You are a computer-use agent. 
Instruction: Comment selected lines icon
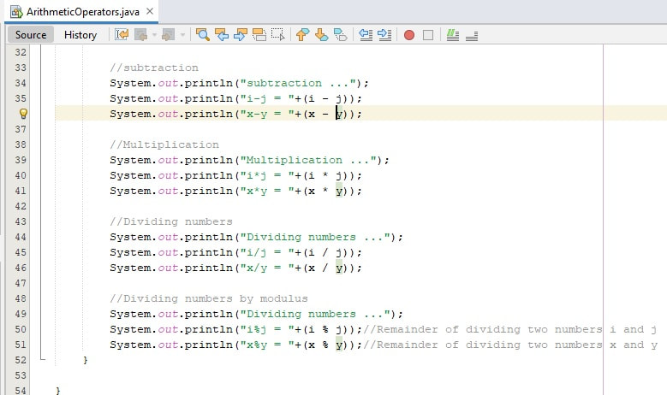click(453, 35)
